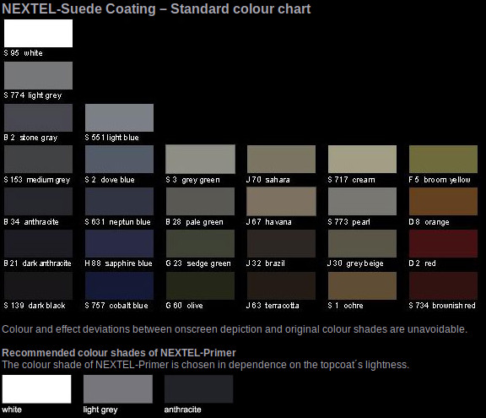Image resolution: width=486 pixels, height=418 pixels.
Task: Select the S 95 white swatch
Action: 38,33
